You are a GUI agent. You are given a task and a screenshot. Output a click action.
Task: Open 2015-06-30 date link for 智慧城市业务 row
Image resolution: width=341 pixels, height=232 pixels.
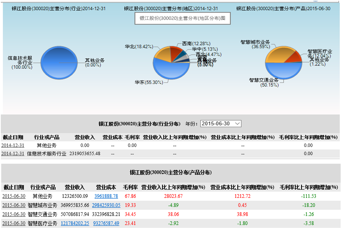[14, 205]
